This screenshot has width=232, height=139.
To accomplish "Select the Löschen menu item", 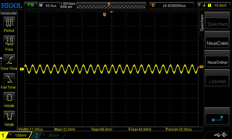I will click(x=217, y=81).
